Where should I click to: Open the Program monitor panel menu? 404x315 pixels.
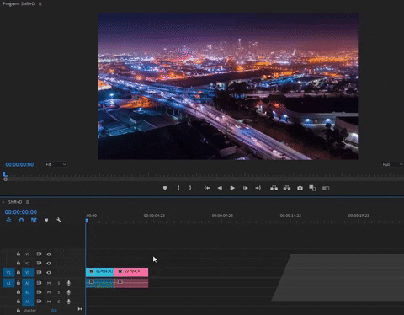pos(40,4)
